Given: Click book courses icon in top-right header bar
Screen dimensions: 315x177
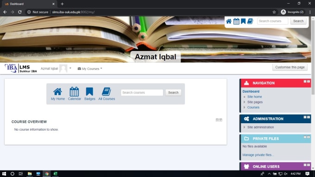Looking at the screenshot, I should point(250,21).
